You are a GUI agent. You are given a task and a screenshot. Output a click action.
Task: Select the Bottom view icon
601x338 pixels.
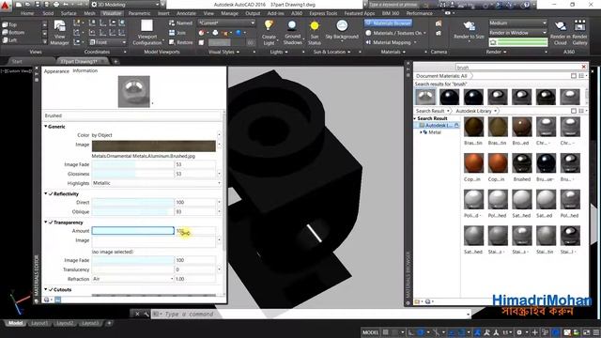5,32
